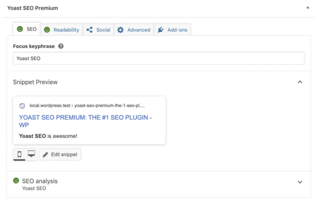The image size is (317, 201).
Task: Click the globe favicon in snippet preview
Action: (x=22, y=106)
